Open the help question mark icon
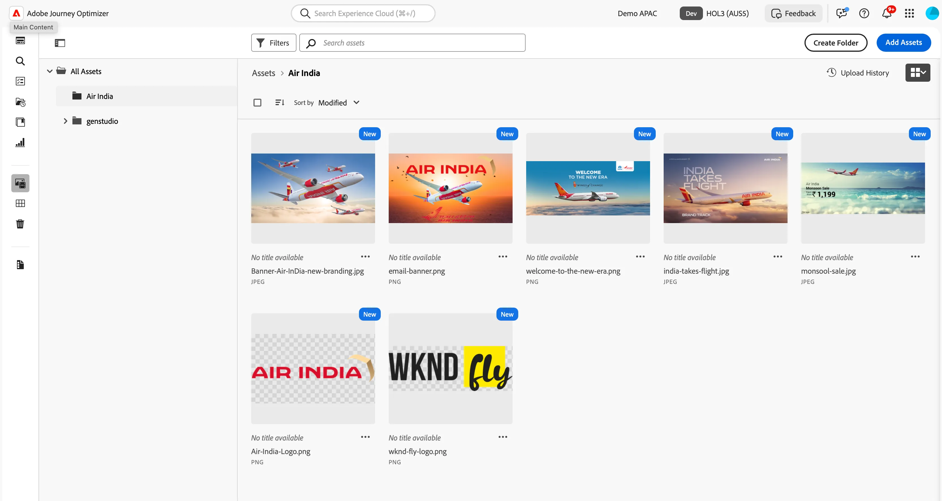This screenshot has width=942, height=501. pyautogui.click(x=864, y=14)
